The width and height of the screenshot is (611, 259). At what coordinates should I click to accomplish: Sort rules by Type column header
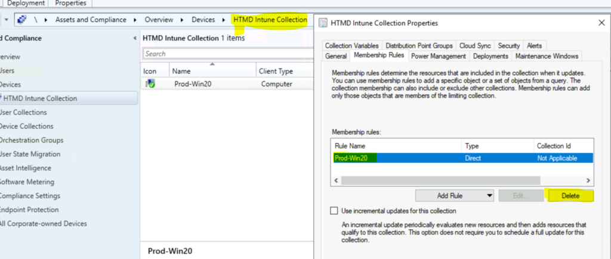coord(497,146)
